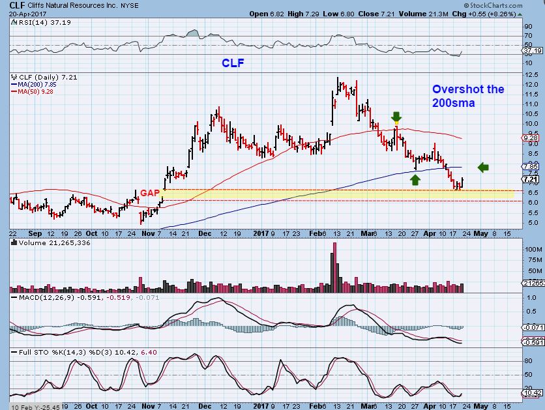This screenshot has height=410, width=545.
Task: Click the 'Overshot the 200sma' note
Action: pos(468,96)
